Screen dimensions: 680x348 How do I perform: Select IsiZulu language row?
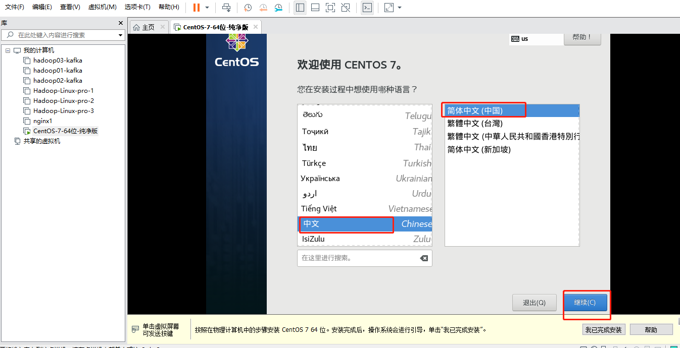pyautogui.click(x=365, y=239)
